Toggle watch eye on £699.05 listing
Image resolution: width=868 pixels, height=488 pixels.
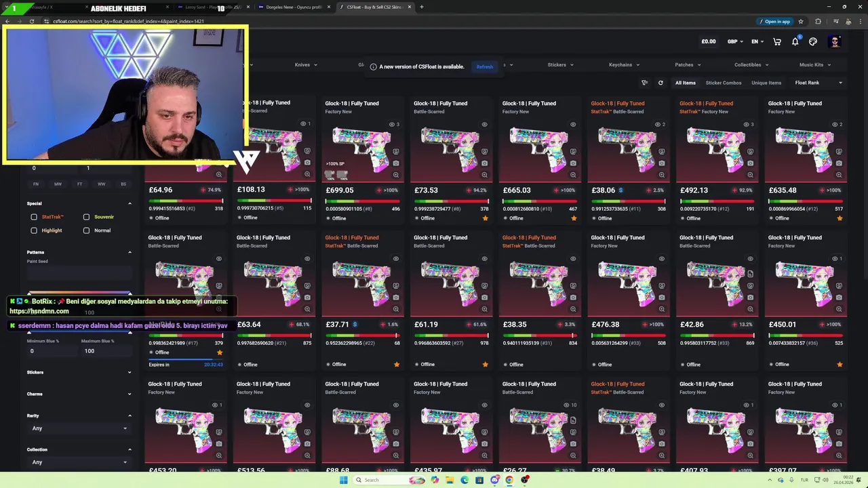[393, 124]
